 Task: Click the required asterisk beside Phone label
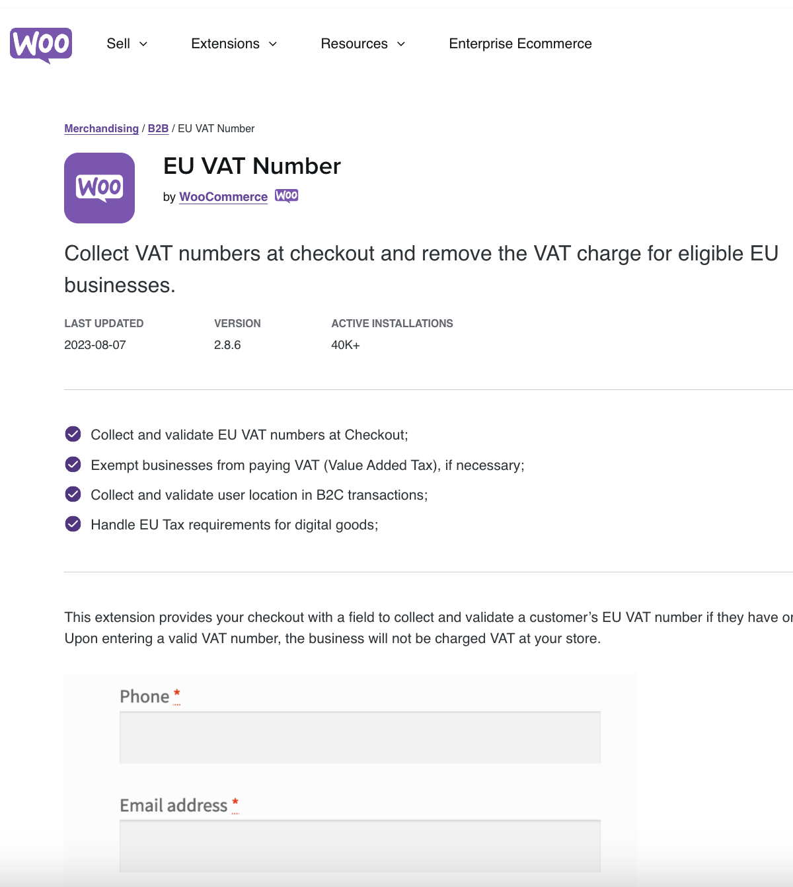pos(176,693)
